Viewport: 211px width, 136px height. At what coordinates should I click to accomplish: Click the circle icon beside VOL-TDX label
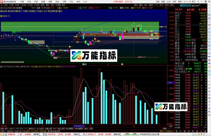click(x=1, y=67)
